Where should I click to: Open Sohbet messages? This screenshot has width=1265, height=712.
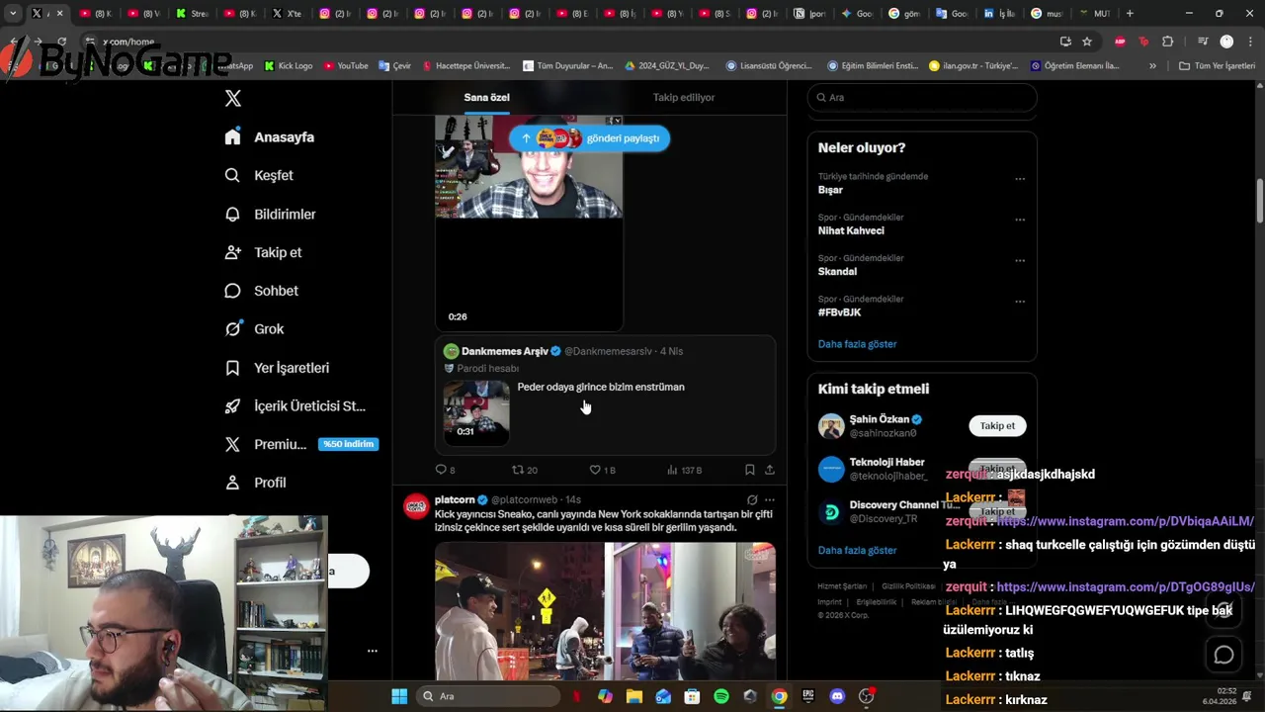[261, 291]
